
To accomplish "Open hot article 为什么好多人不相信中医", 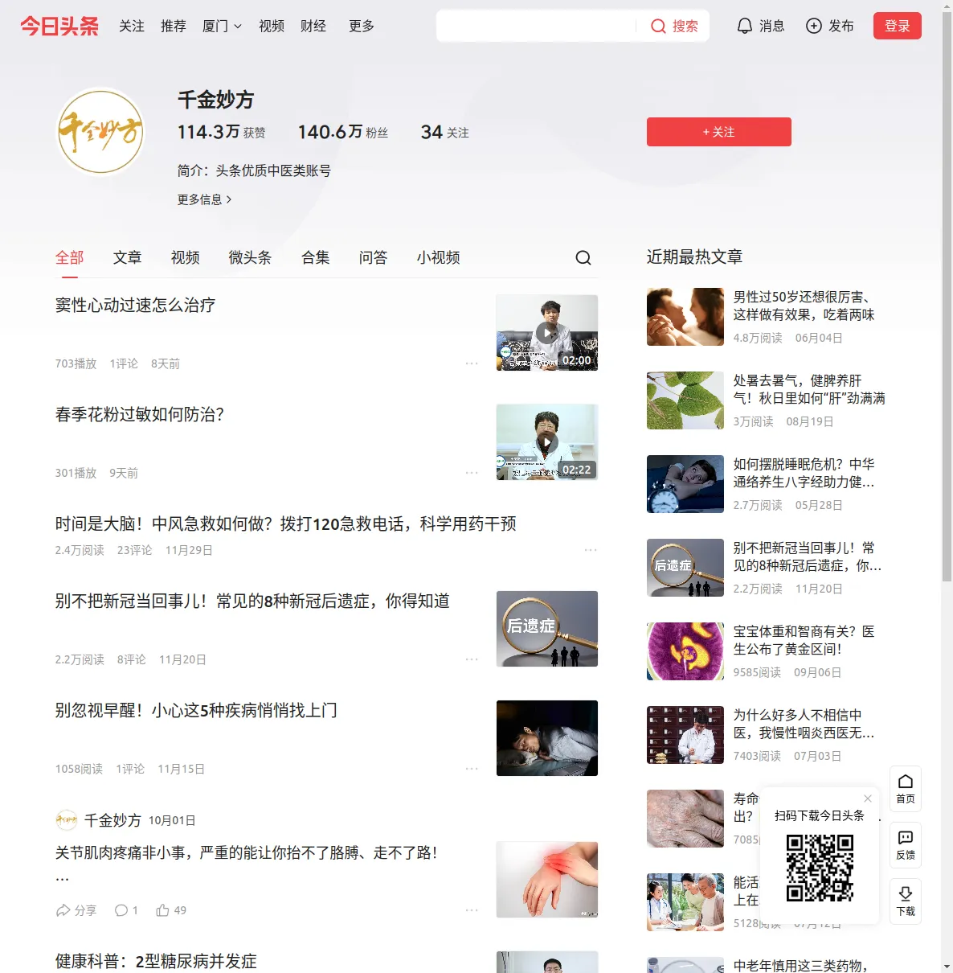I will click(x=804, y=724).
